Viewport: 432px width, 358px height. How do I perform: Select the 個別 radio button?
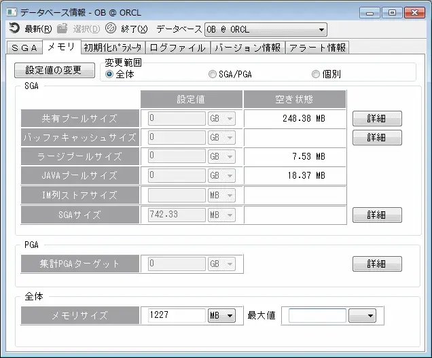coord(316,74)
